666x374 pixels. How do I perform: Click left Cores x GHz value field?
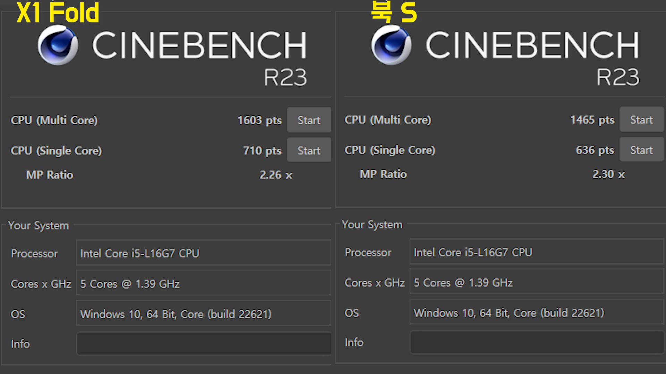[204, 284]
